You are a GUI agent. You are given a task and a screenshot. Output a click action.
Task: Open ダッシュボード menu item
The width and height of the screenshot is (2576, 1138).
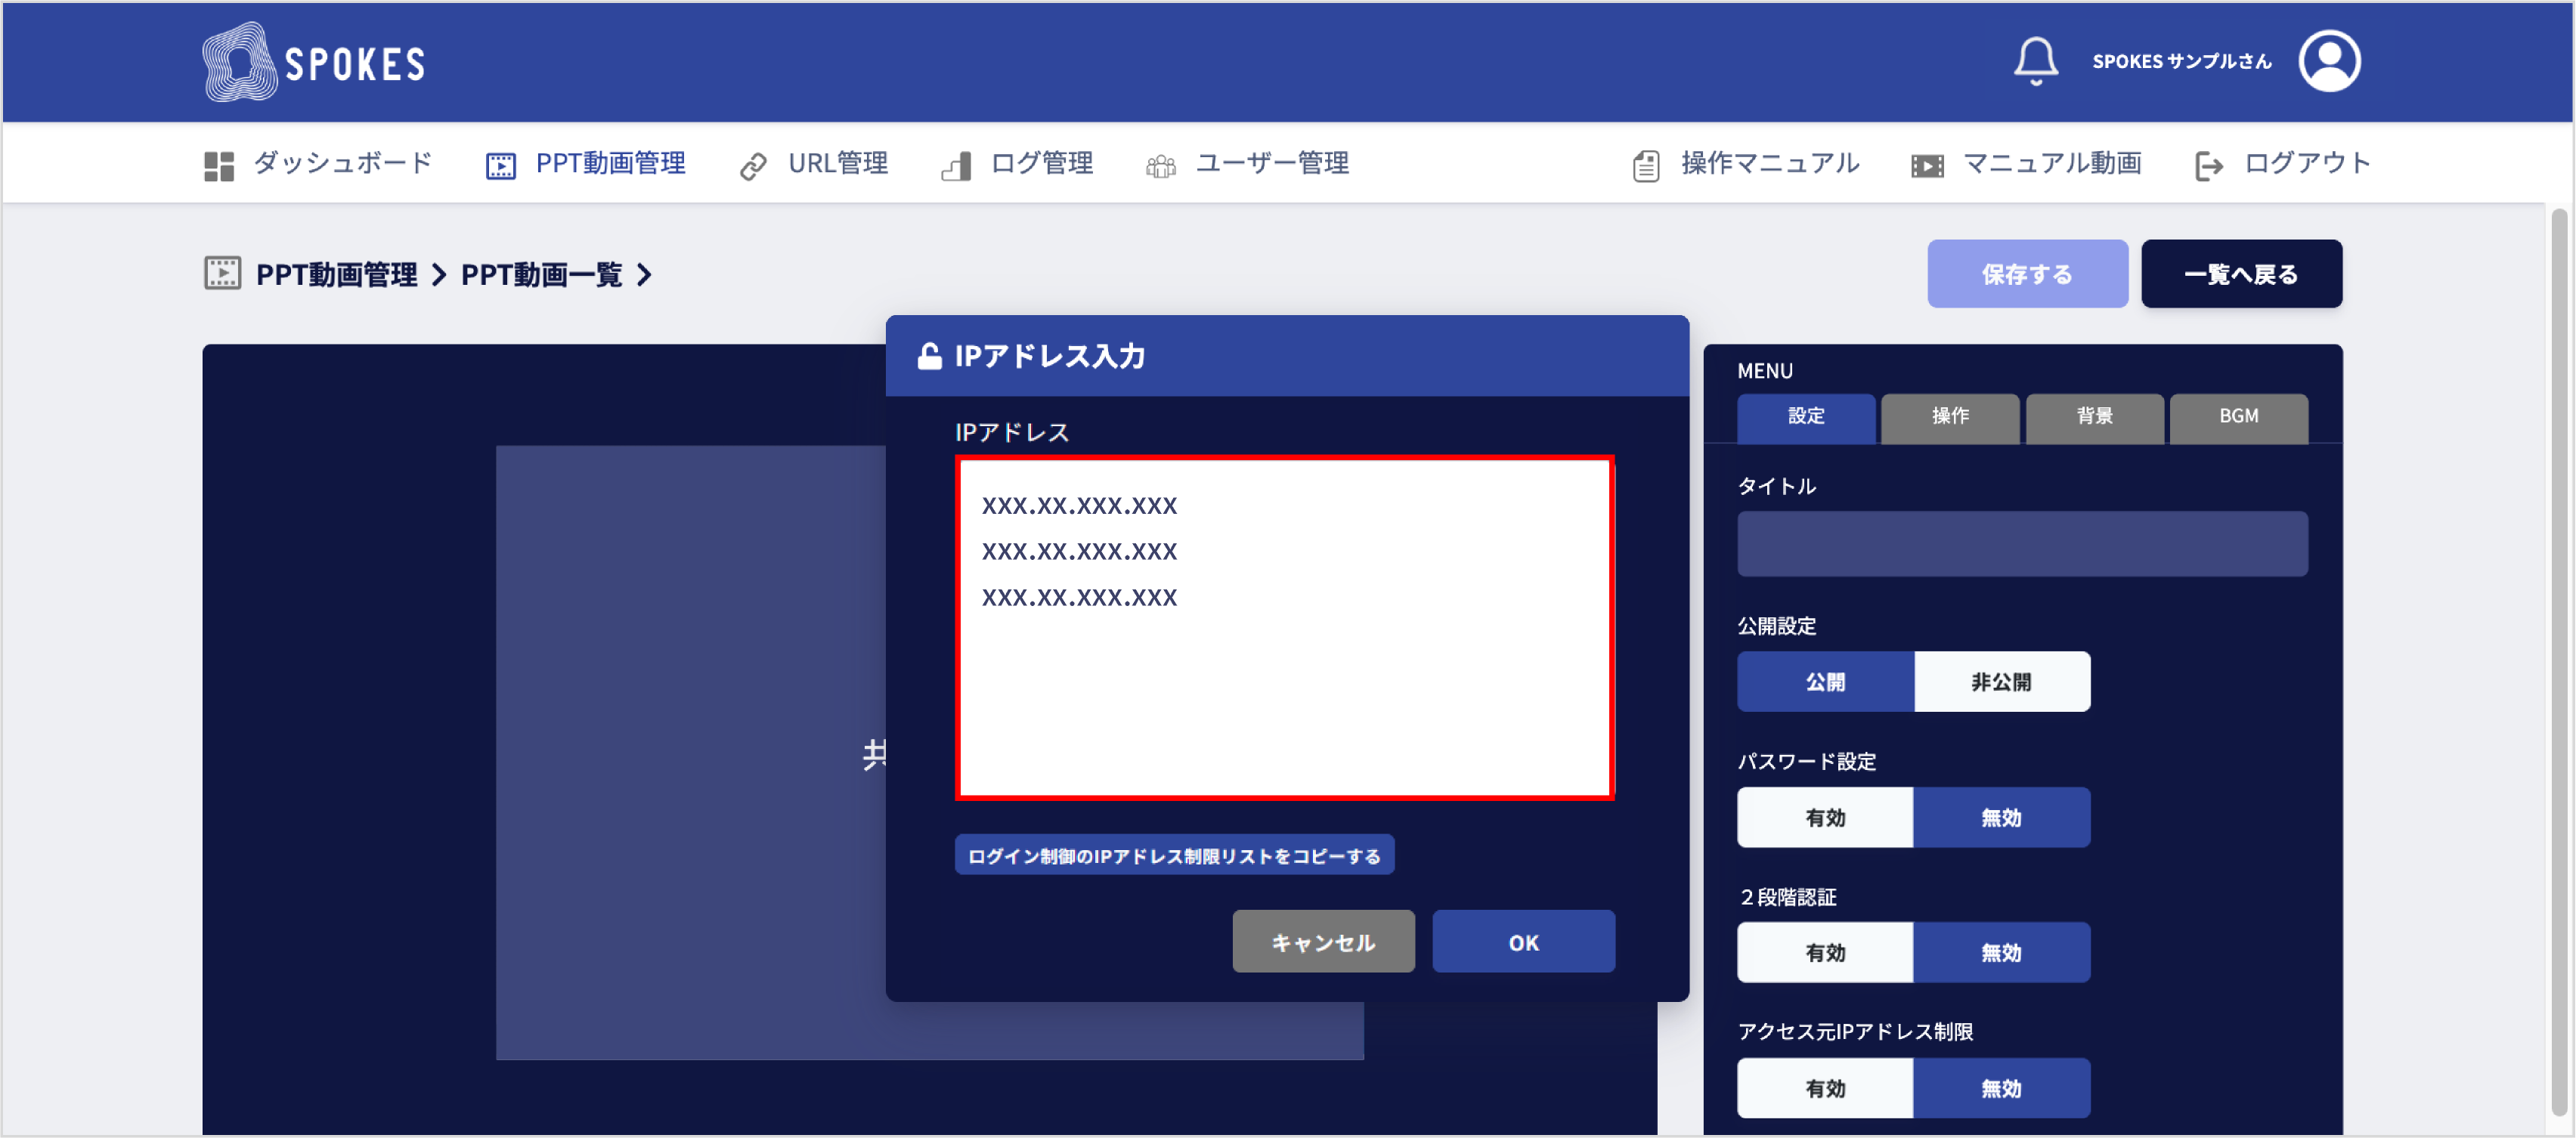(x=342, y=163)
